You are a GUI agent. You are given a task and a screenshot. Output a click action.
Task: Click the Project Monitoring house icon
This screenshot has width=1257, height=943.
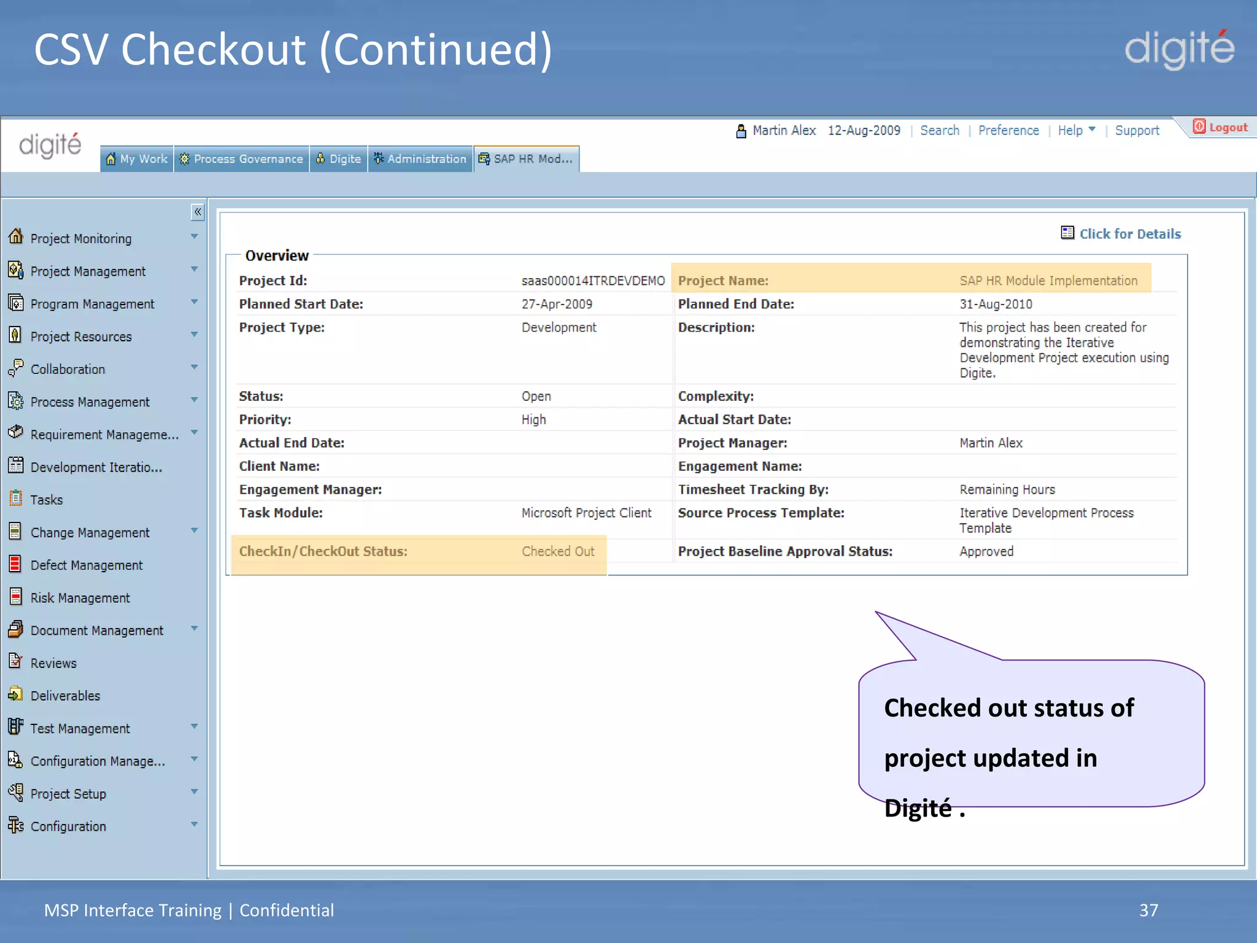click(x=16, y=236)
